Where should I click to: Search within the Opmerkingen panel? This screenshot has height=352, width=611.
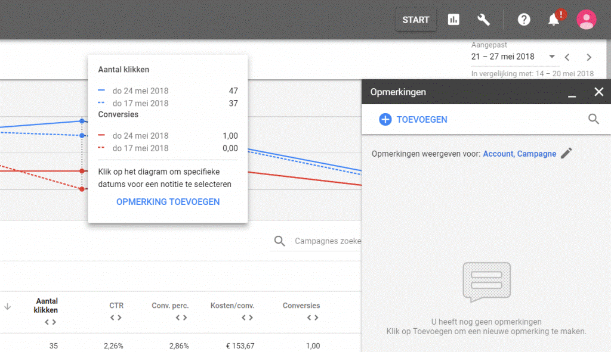coord(593,119)
